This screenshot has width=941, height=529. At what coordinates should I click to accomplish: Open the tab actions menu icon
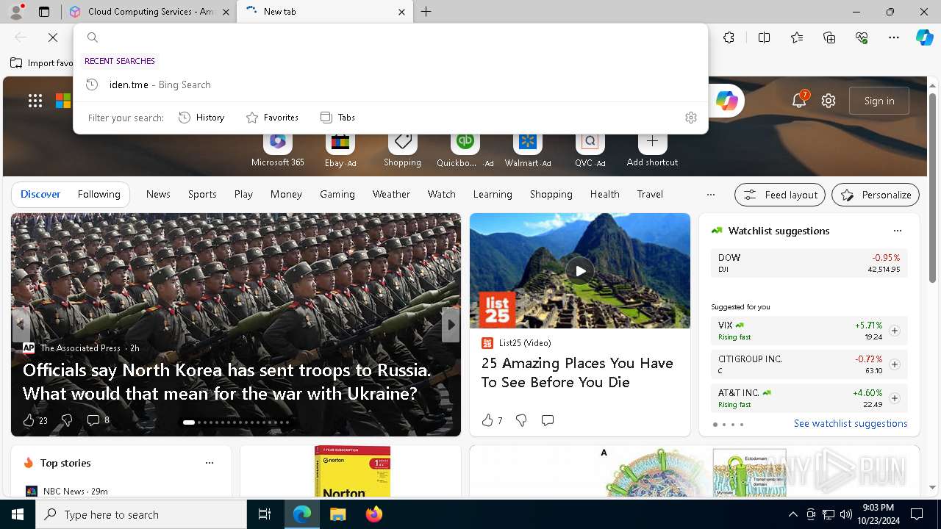click(44, 12)
